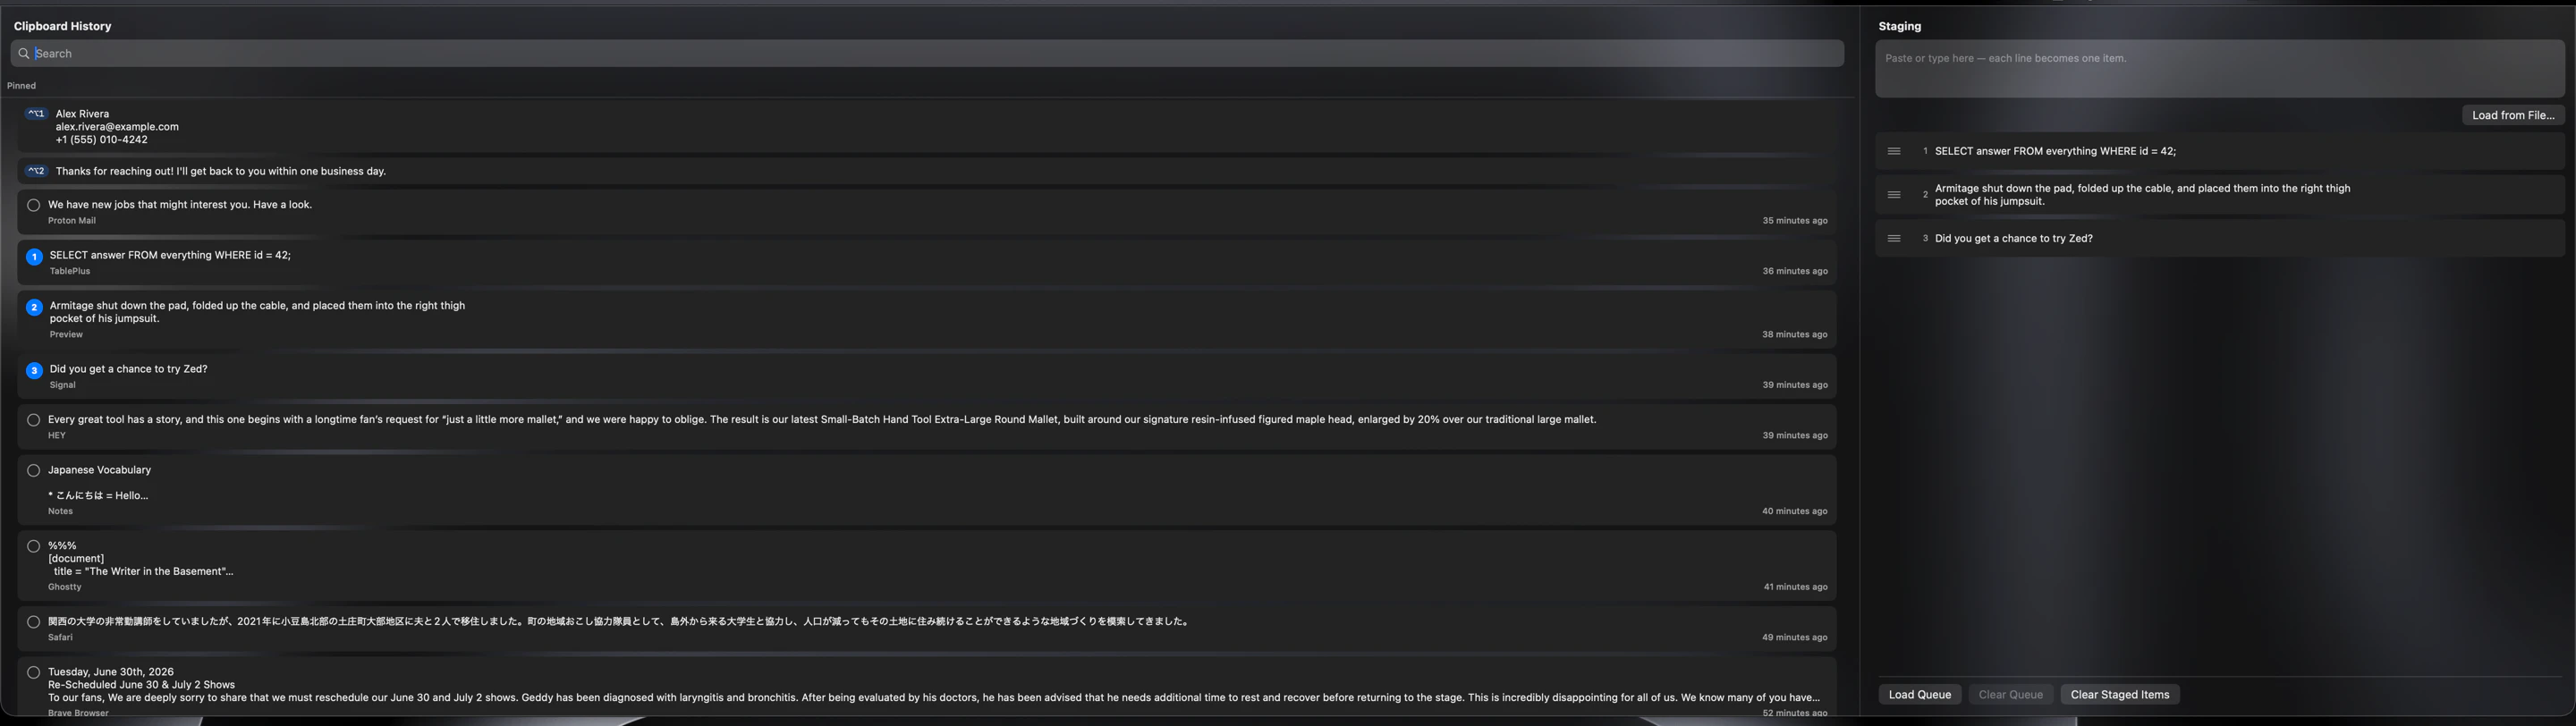Screen dimensions: 2576x726
Task: Toggle selection circle on Ghostty document entry
Action: pyautogui.click(x=34, y=546)
